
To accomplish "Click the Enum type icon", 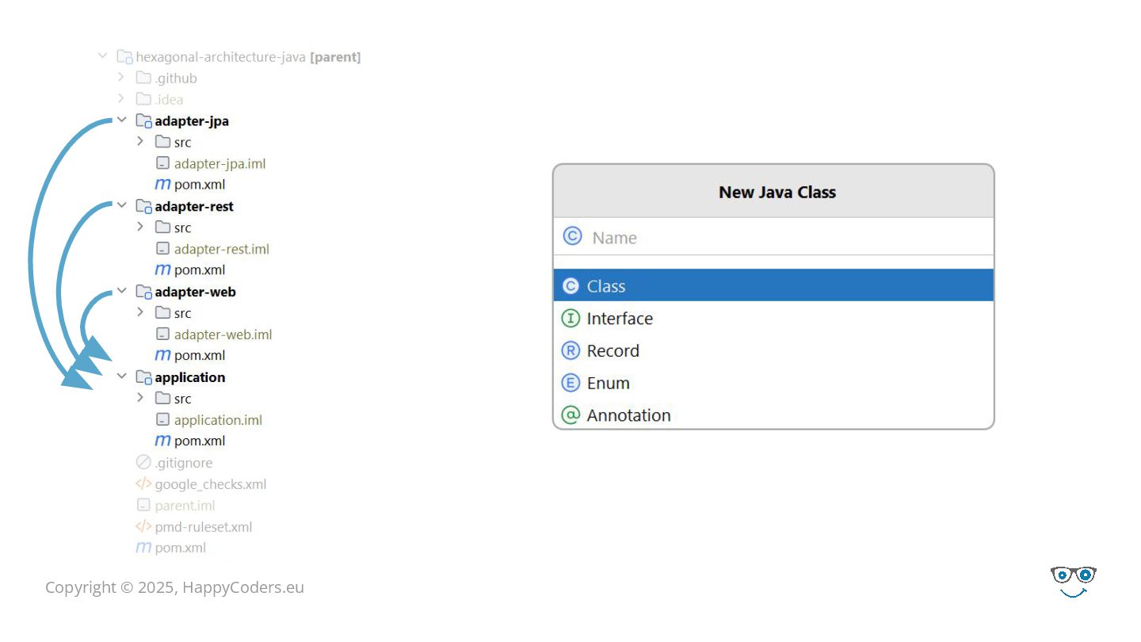I will point(570,383).
